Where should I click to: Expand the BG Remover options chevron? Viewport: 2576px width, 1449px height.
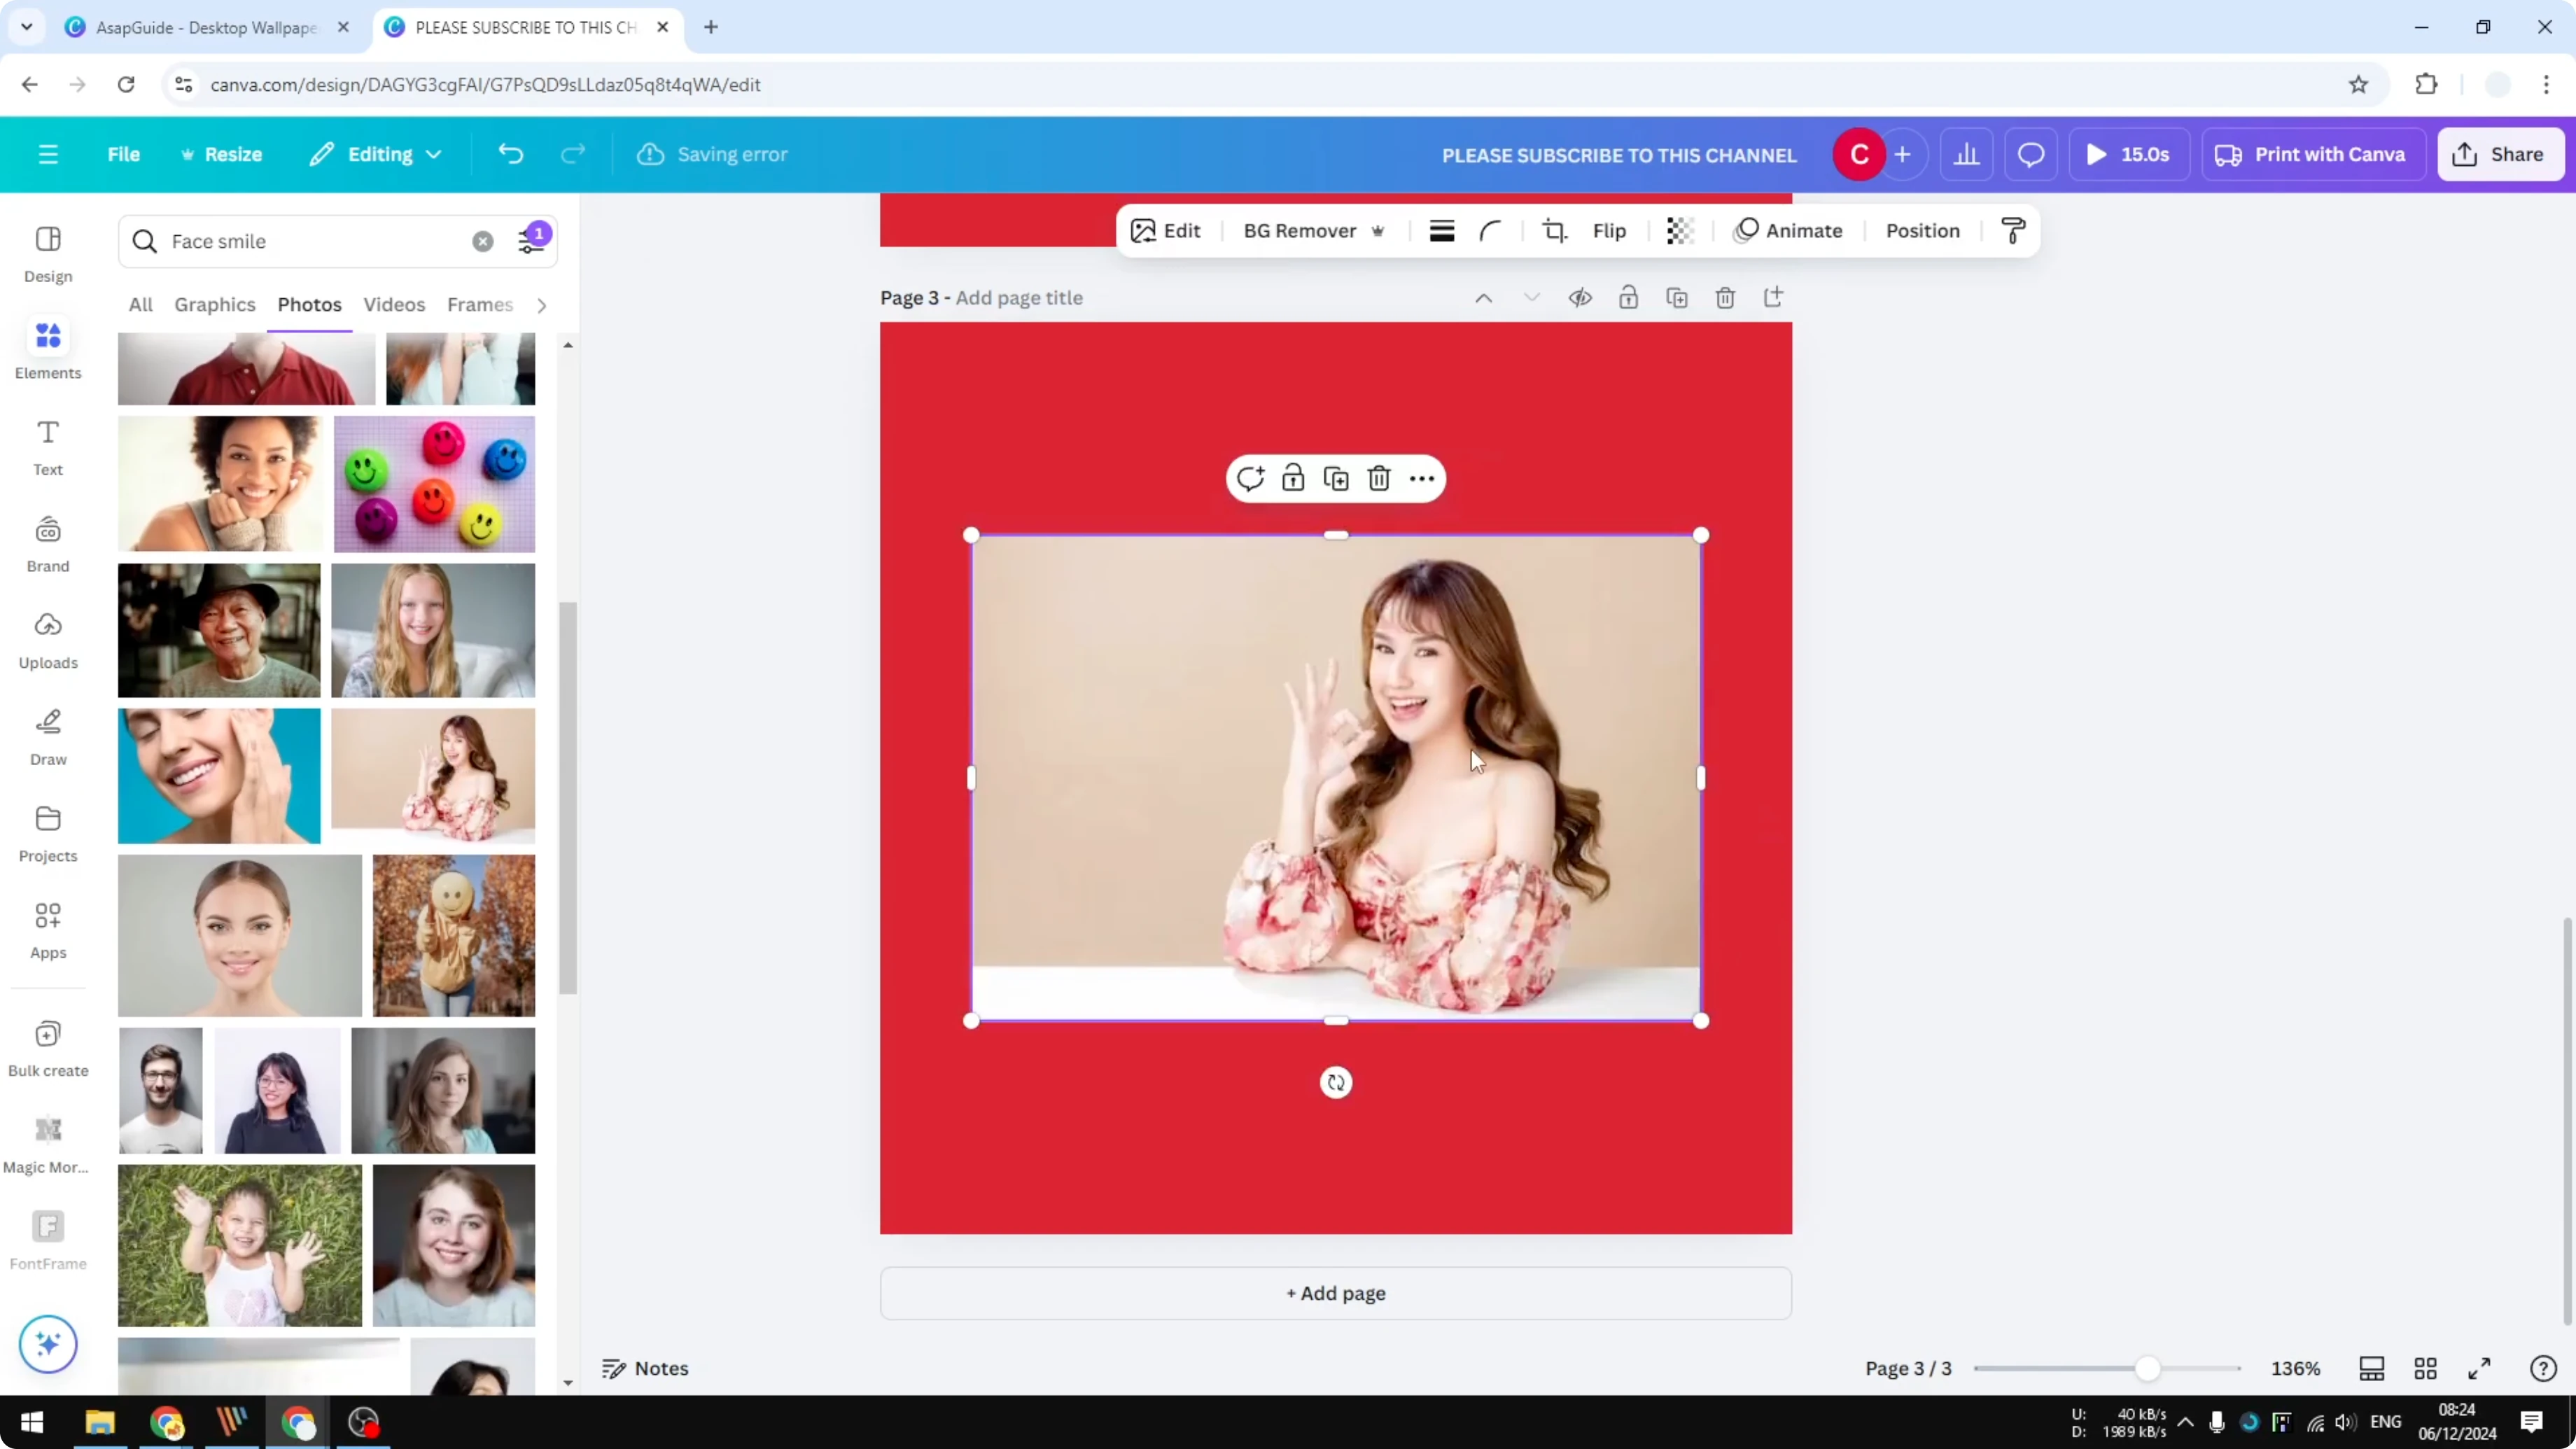[x=1378, y=230]
